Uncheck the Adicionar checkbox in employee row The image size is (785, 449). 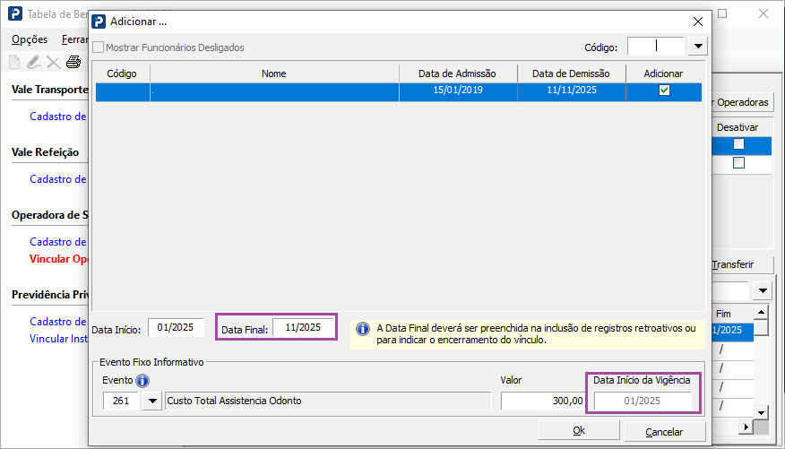coord(664,91)
